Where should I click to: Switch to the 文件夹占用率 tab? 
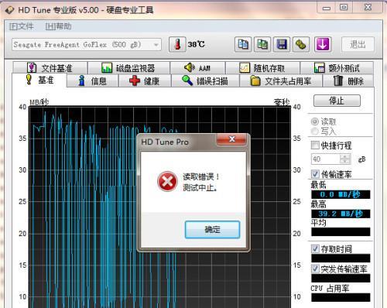click(x=281, y=81)
